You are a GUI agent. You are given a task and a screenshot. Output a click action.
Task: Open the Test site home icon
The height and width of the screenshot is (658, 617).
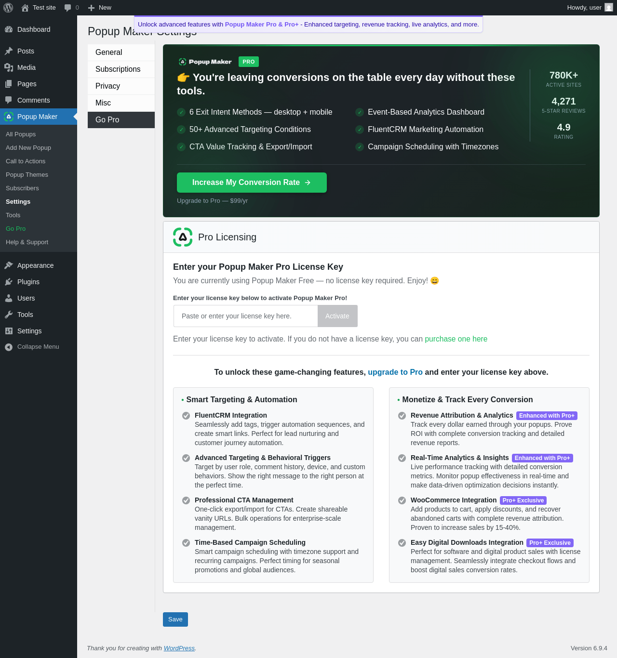click(x=25, y=8)
